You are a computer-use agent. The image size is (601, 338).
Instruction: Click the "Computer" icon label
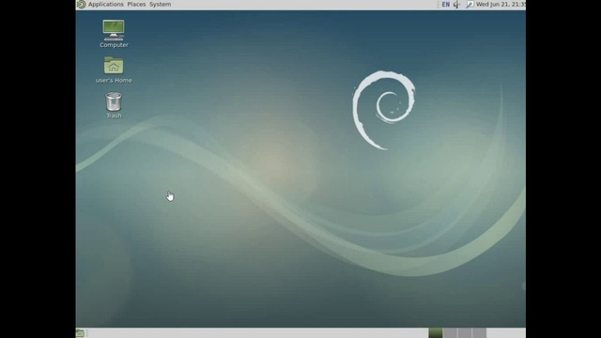pos(114,45)
